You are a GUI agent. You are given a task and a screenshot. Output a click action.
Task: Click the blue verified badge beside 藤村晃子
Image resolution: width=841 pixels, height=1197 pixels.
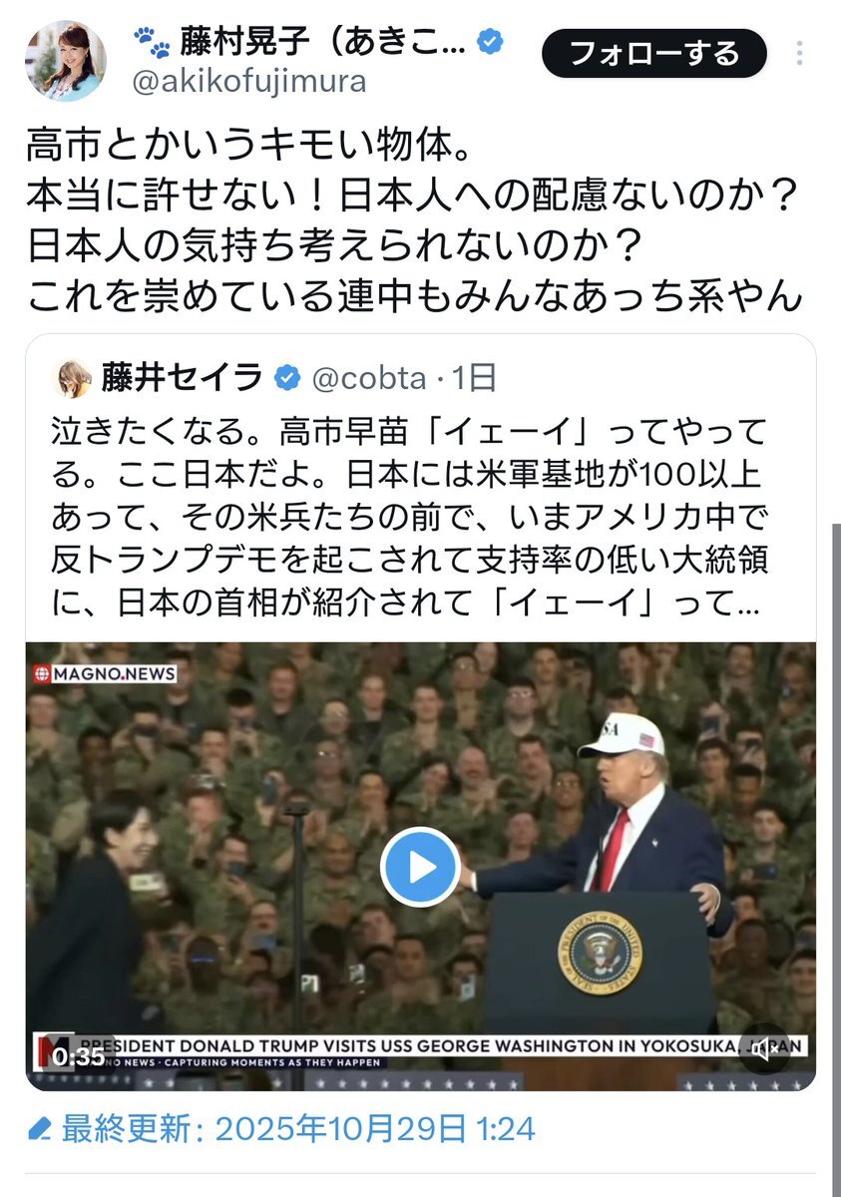tap(490, 41)
